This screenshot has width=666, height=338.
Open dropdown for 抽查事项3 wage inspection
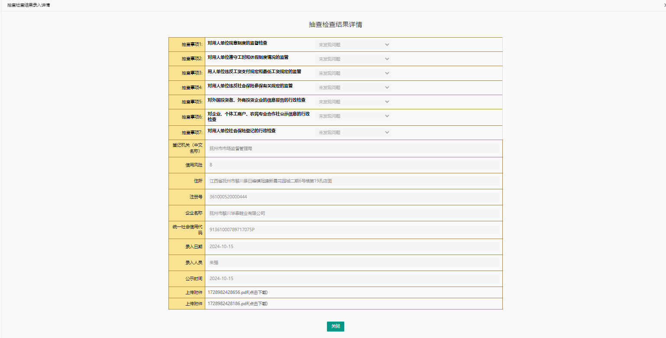[x=353, y=73]
